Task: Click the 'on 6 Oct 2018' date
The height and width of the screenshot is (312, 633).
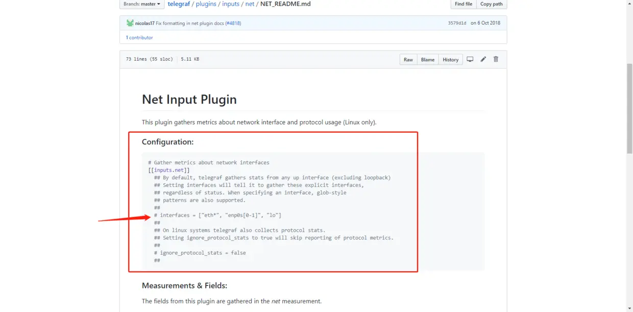Action: (485, 23)
